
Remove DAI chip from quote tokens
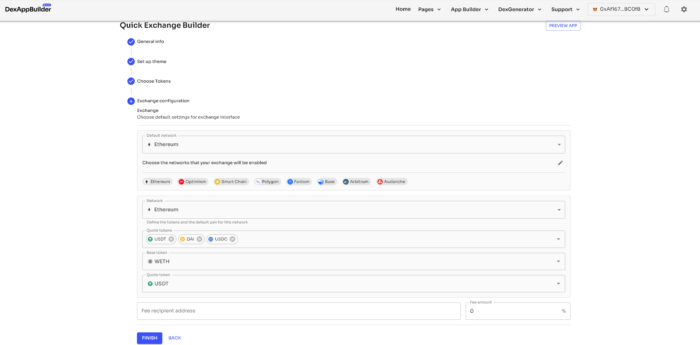coord(199,239)
